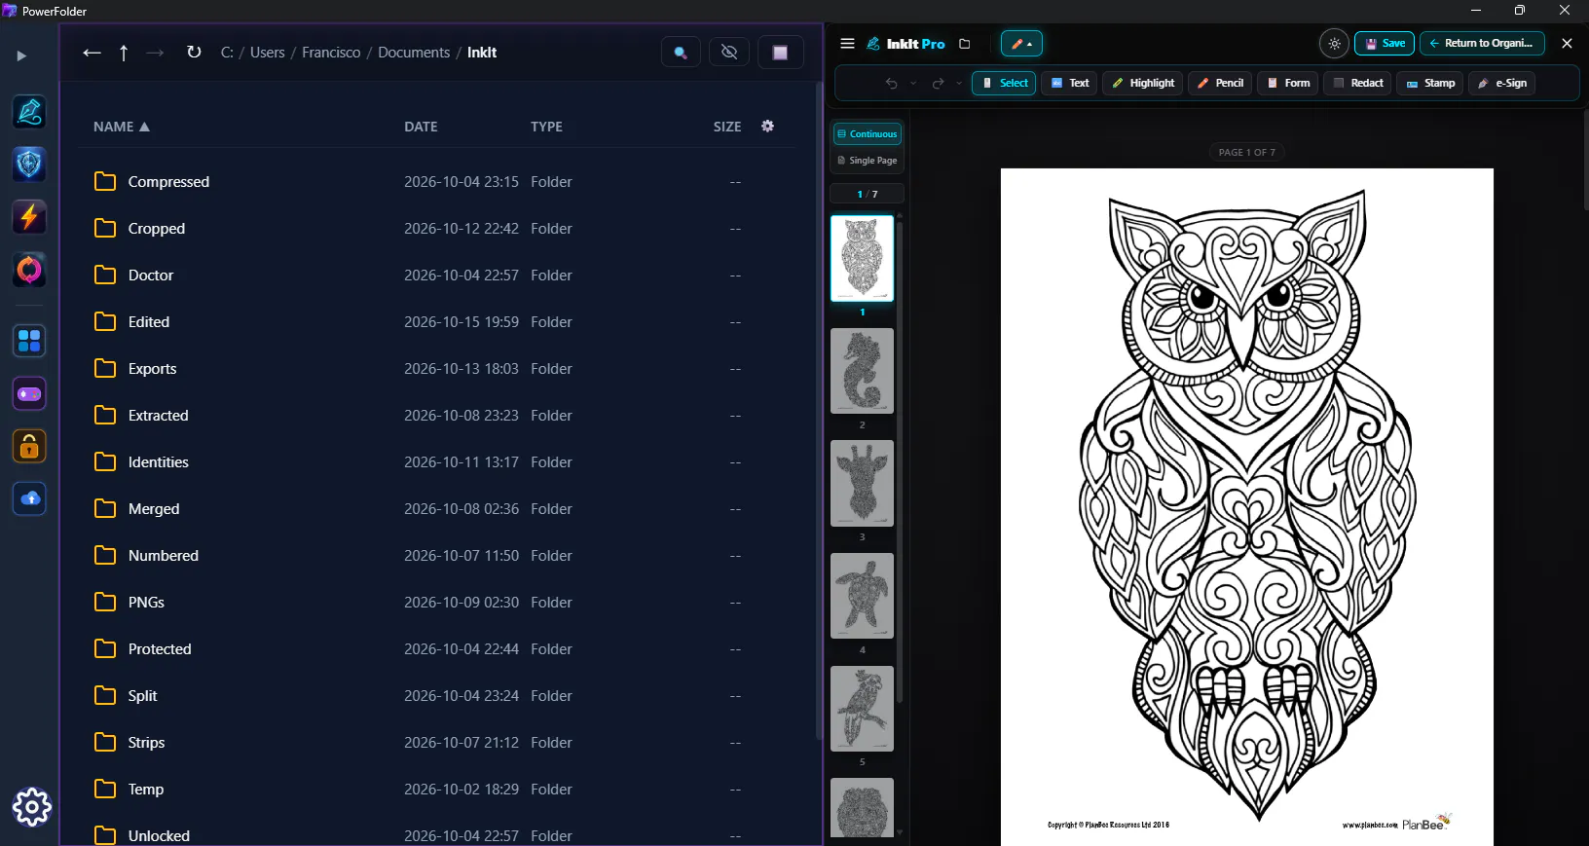Select the Redact tool
Image resolution: width=1589 pixels, height=846 pixels.
pyautogui.click(x=1357, y=83)
